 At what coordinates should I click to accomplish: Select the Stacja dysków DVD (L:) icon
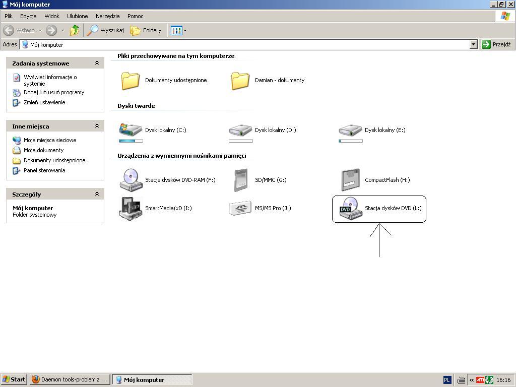click(351, 208)
